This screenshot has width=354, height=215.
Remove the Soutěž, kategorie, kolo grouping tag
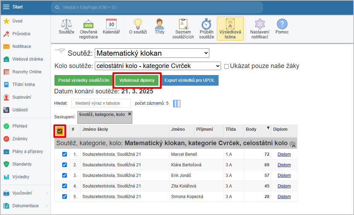pyautogui.click(x=129, y=114)
